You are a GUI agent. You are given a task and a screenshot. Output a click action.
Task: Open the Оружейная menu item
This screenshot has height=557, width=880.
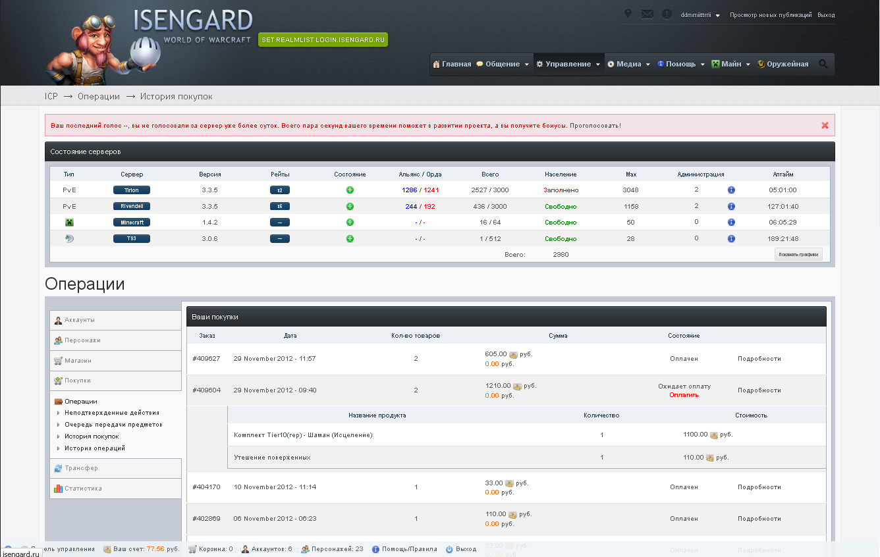tap(783, 65)
